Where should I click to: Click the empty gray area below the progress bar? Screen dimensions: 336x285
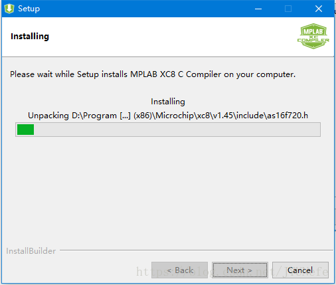coord(168,191)
